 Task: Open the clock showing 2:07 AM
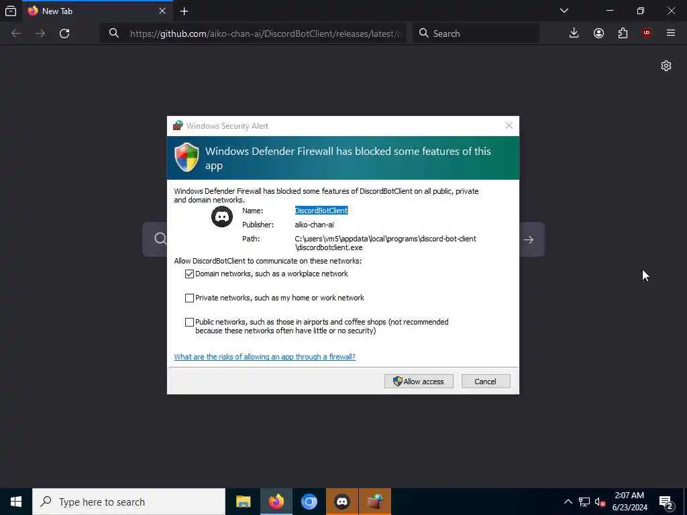coord(629,502)
